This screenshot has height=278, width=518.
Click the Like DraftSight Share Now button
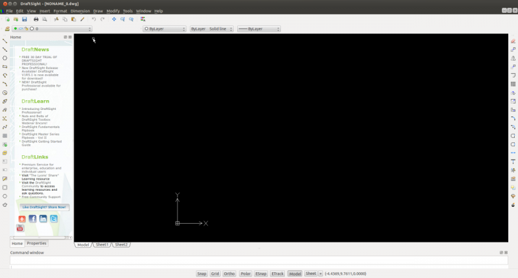tap(44, 207)
